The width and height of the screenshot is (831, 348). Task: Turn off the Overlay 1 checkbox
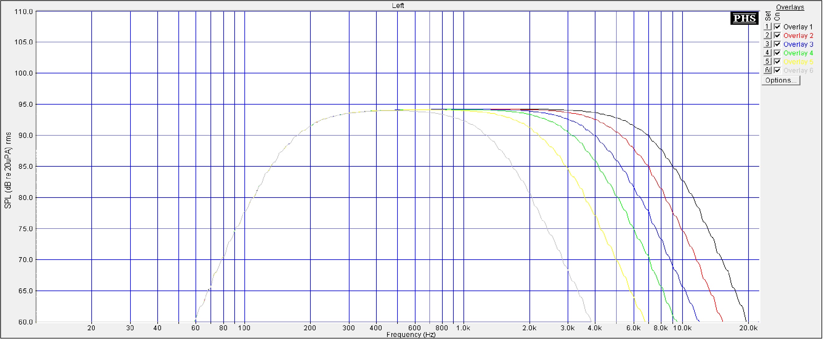point(778,27)
